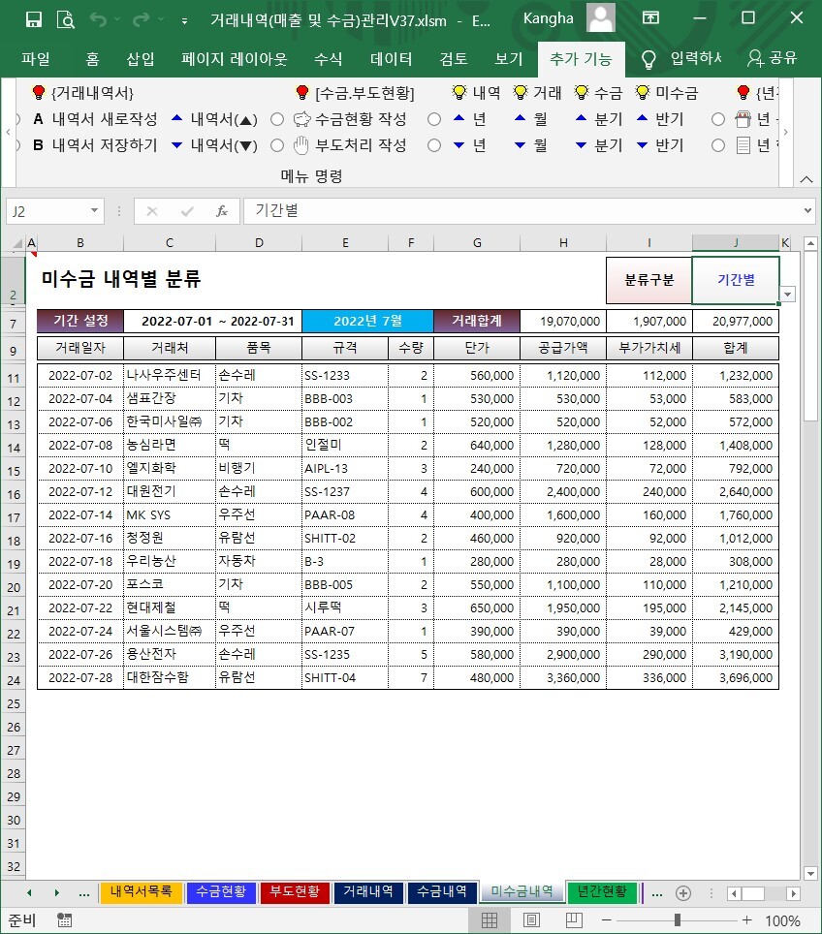The width and height of the screenshot is (822, 934).
Task: Switch to 거래내역 sheet tab
Action: (x=368, y=891)
